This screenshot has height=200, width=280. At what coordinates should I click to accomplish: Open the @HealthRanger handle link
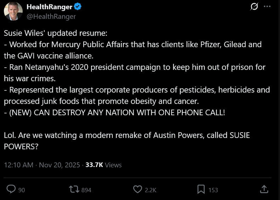pyautogui.click(x=51, y=16)
